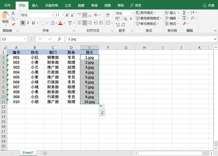Open Sort and Filter tool

192,13
